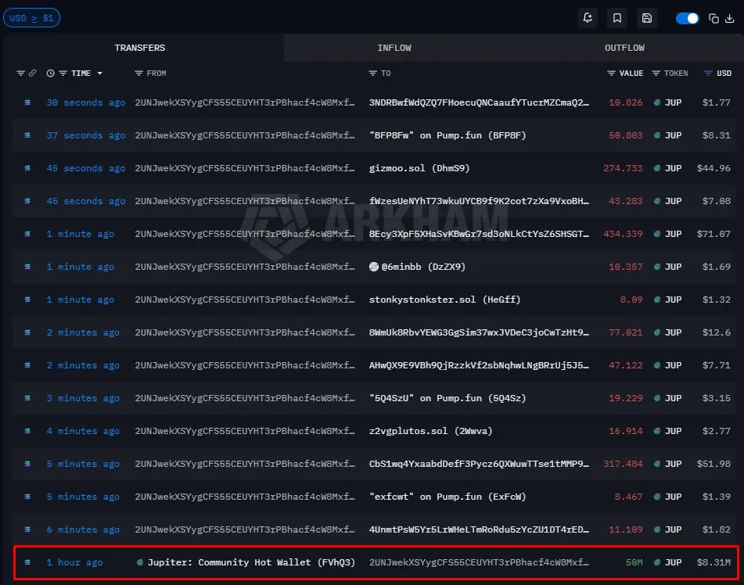744x585 pixels.
Task: Open the 3 minutes ago transaction link
Action: click(83, 398)
